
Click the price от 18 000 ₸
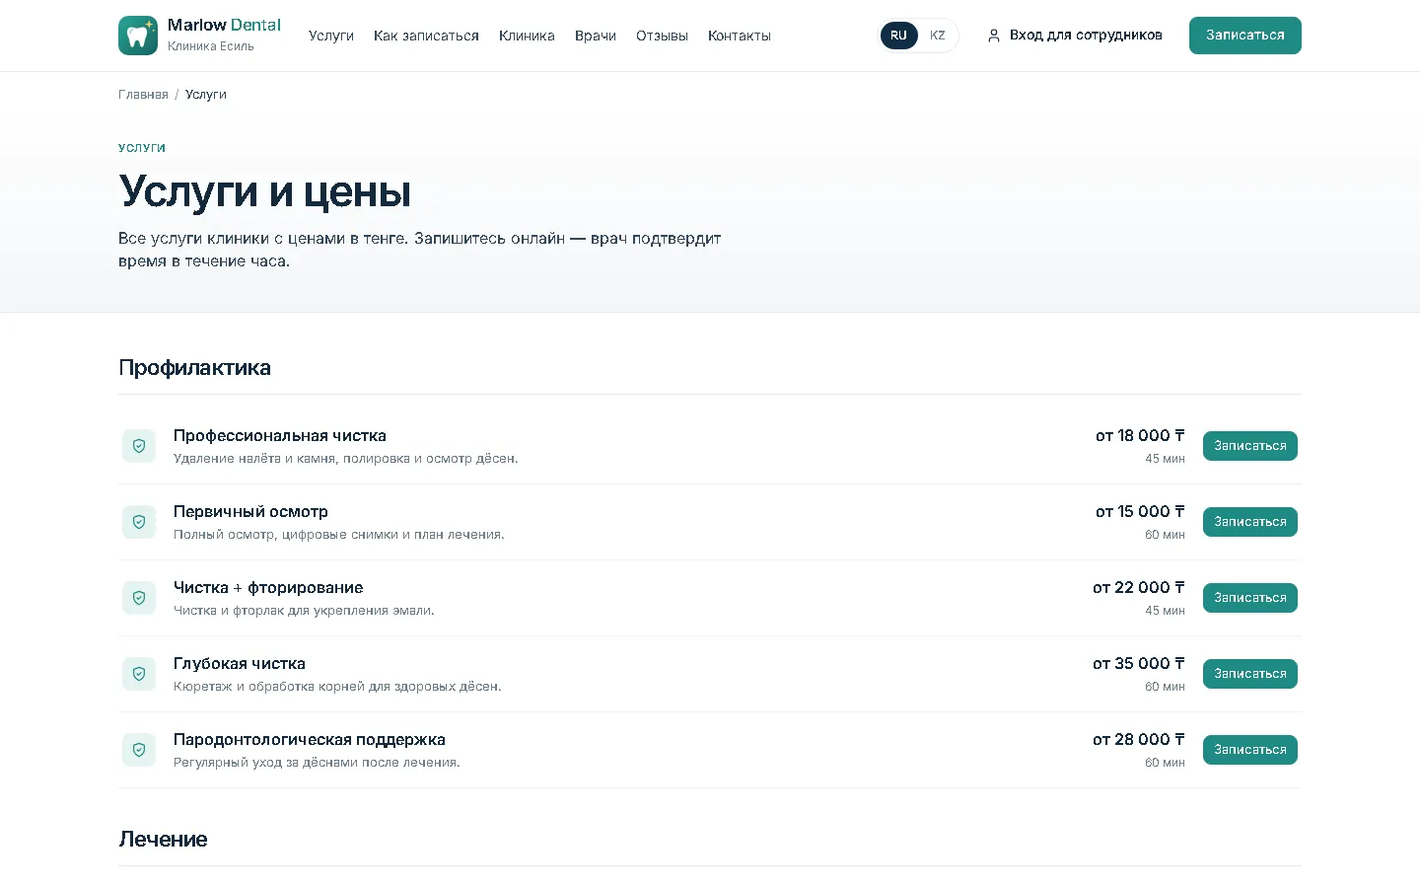point(1140,436)
